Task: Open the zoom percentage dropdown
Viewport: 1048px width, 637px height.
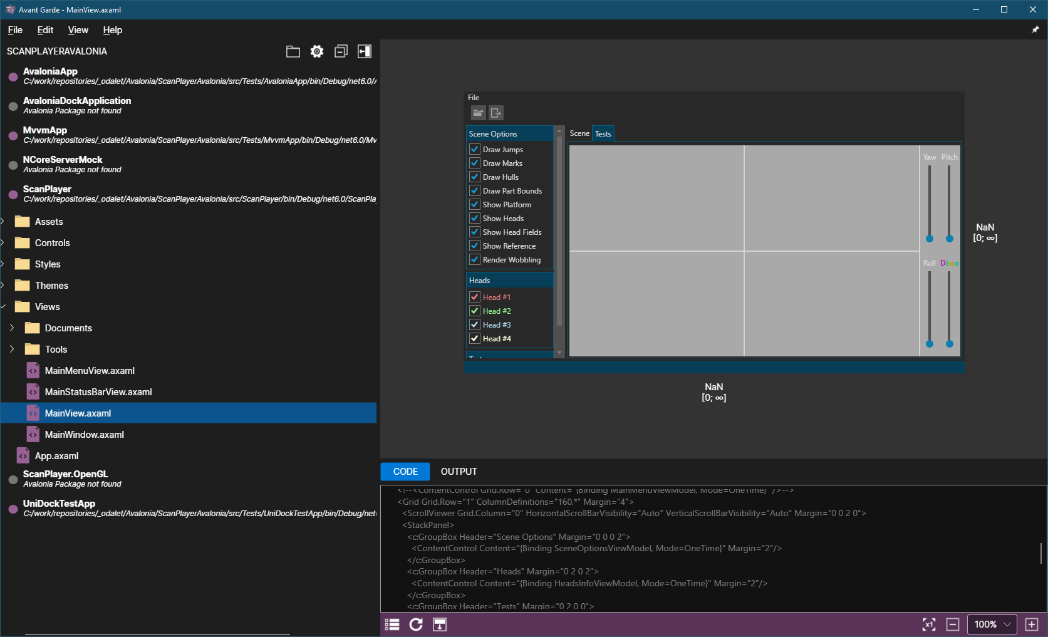Action: 992,624
